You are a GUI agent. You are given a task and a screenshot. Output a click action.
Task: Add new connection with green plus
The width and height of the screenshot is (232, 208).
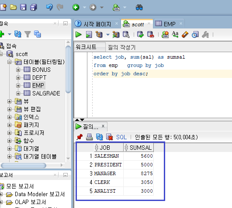tap(2, 34)
